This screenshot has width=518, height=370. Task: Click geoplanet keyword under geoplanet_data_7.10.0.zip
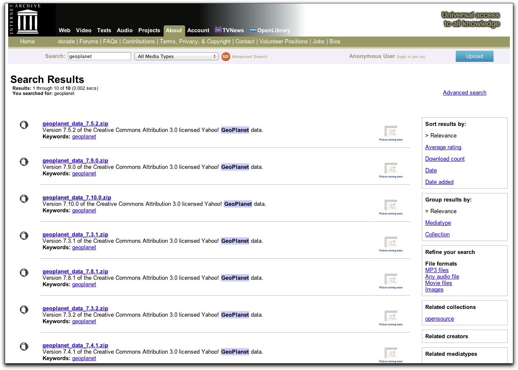point(84,211)
